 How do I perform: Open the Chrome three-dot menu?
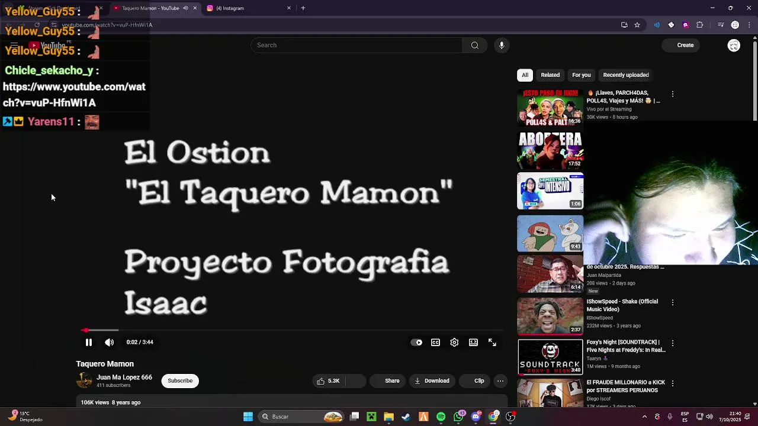tap(749, 25)
